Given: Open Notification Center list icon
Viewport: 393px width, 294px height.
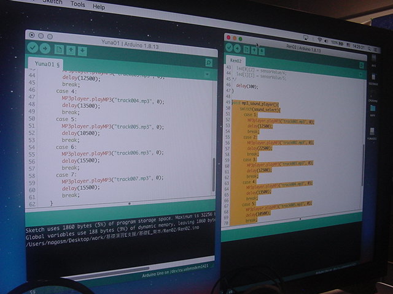Looking at the screenshot, I should tap(375, 50).
